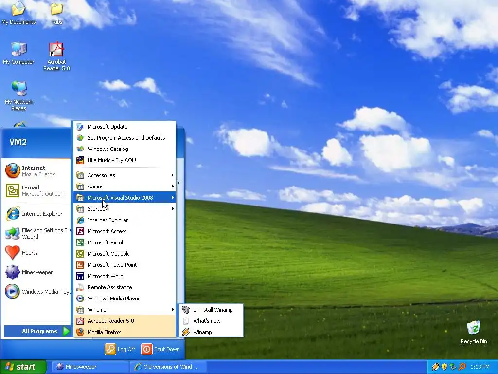Viewport: 498px width, 374px height.
Task: Click the Mozilla Firefox icon in All Programs
Action: (x=80, y=332)
